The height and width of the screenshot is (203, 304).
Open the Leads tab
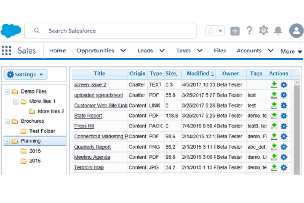pyautogui.click(x=145, y=50)
